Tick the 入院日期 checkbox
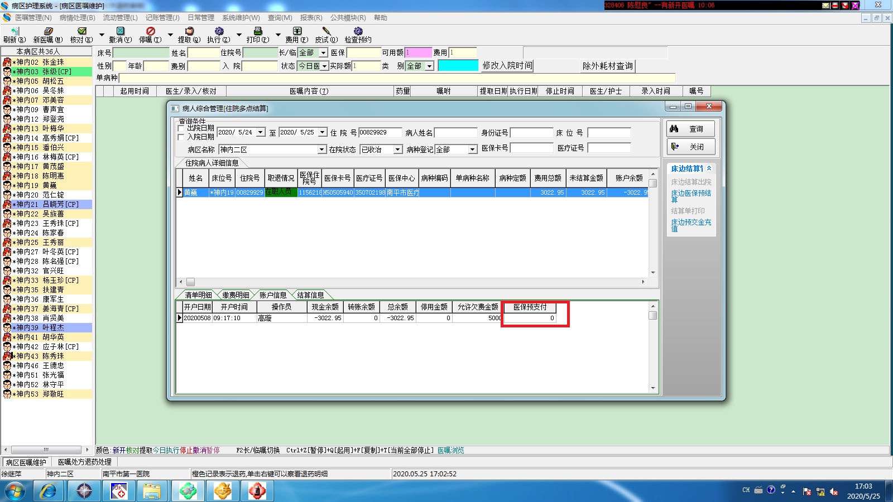The image size is (893, 502). (x=181, y=137)
